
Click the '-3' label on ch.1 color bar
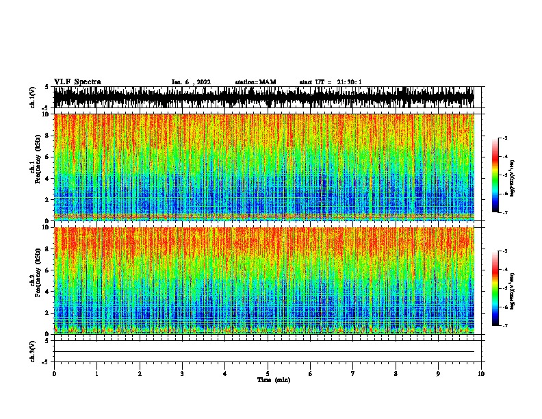coord(504,138)
